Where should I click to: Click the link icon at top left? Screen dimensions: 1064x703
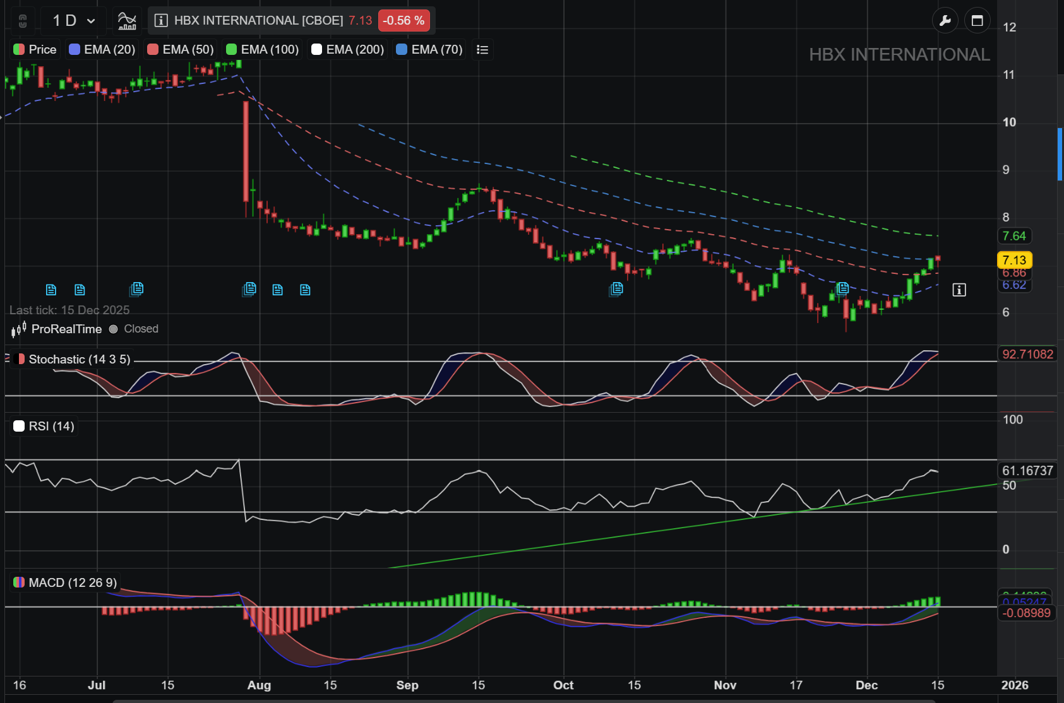click(23, 21)
